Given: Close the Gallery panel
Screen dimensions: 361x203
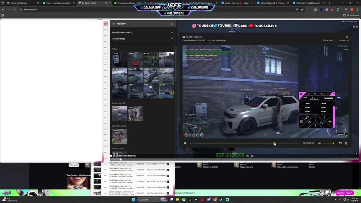Looking at the screenshot, I should pyautogui.click(x=172, y=24).
